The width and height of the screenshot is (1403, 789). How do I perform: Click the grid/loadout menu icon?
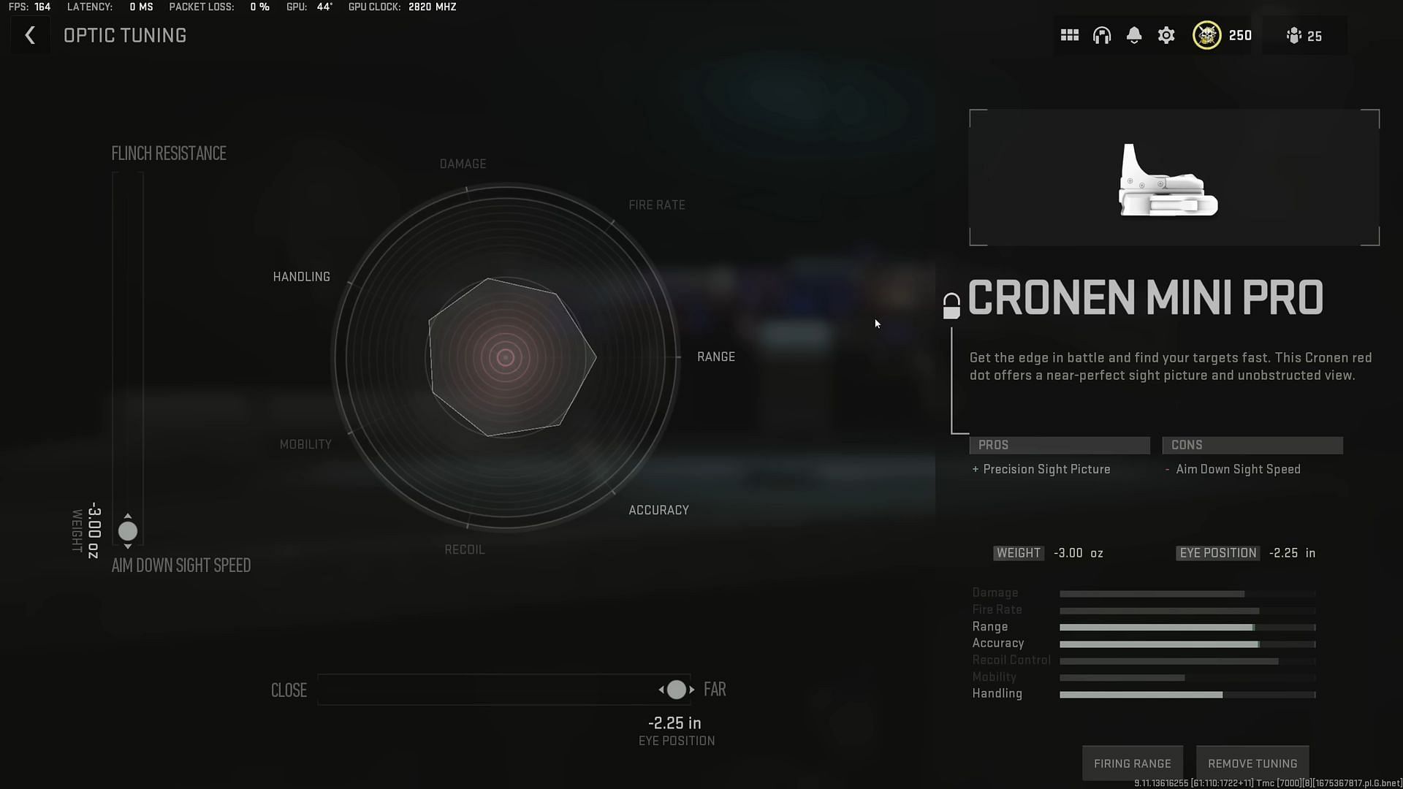coord(1070,36)
